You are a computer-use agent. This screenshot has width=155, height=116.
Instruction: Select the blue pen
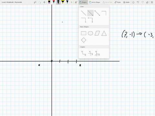67,2
